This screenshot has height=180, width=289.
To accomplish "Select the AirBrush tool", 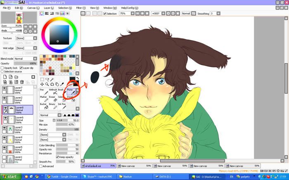I will (x=53, y=92).
